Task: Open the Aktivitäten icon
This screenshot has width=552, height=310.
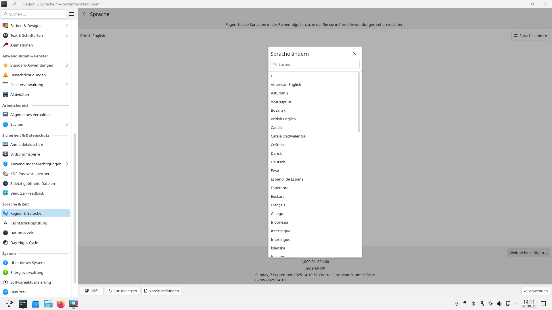Action: point(5,94)
